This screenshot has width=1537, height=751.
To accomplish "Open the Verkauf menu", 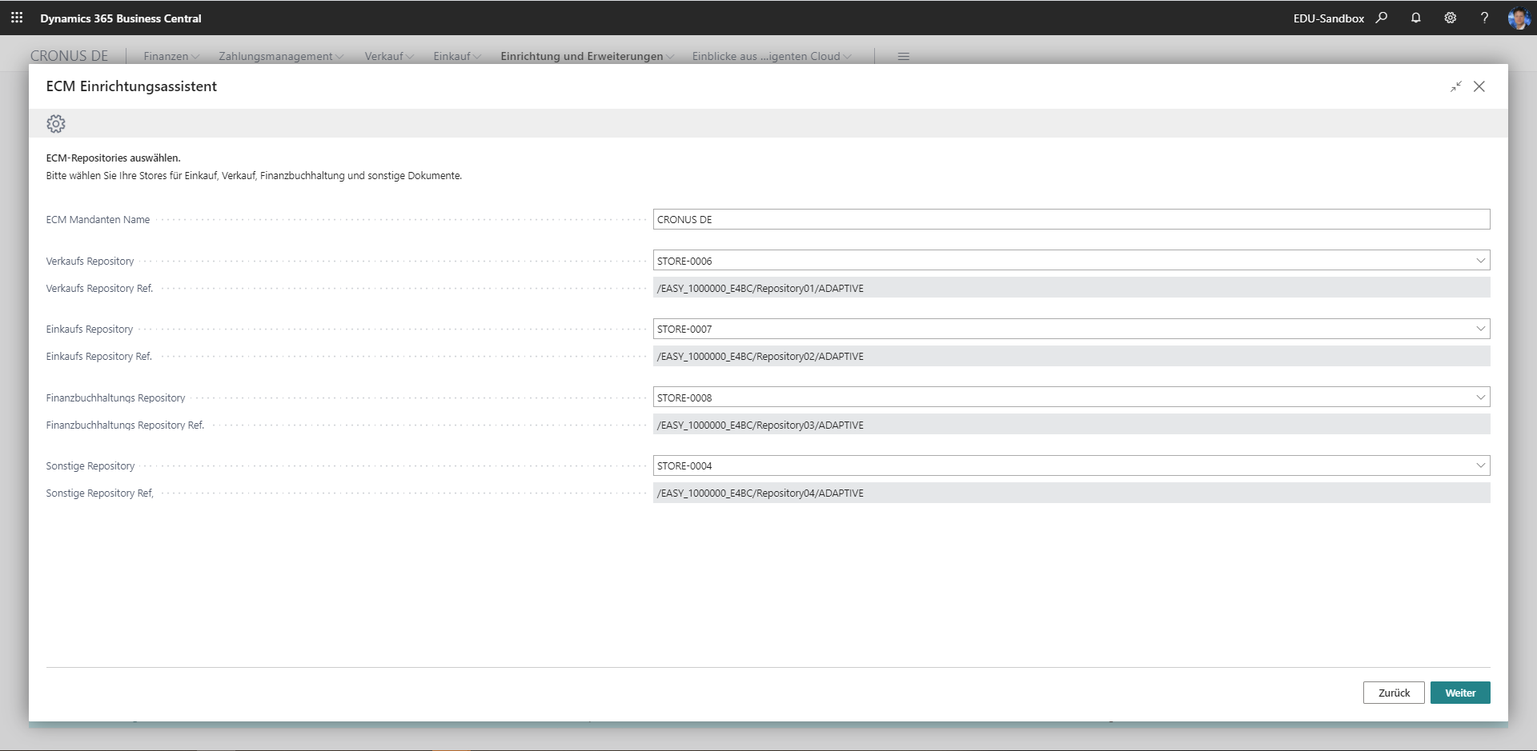I will (389, 56).
